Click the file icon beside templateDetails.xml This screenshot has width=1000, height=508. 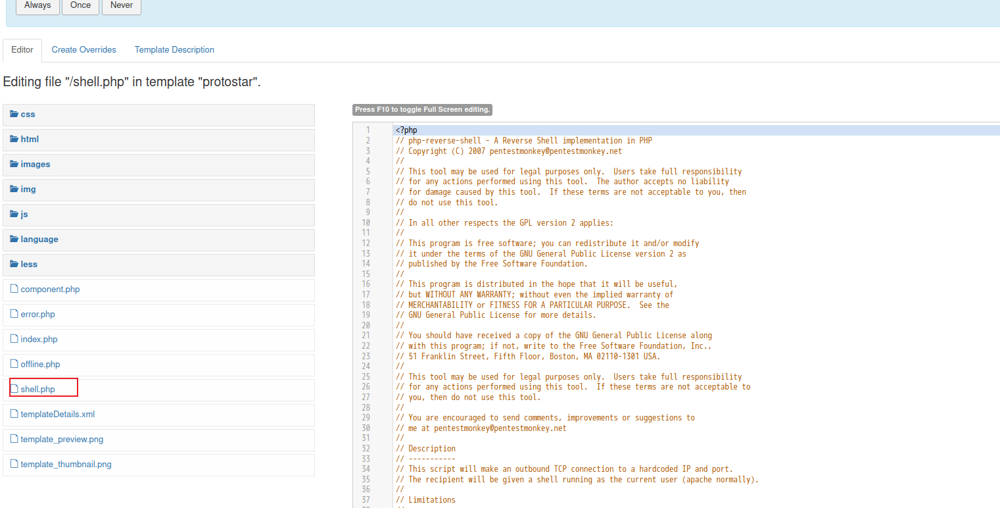click(14, 414)
